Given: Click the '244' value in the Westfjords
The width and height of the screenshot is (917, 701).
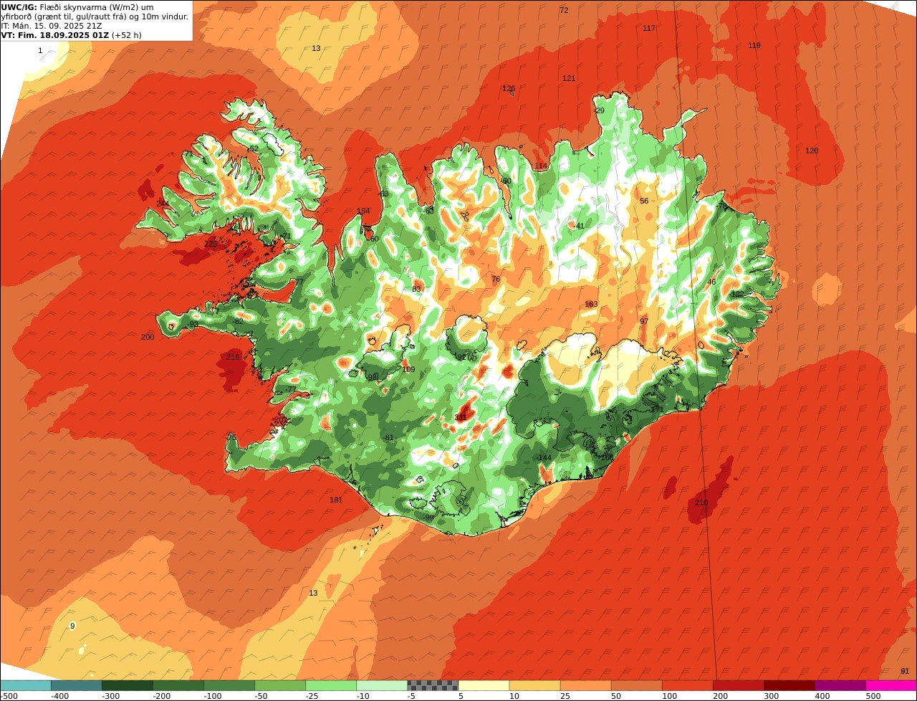Looking at the screenshot, I should (x=163, y=204).
